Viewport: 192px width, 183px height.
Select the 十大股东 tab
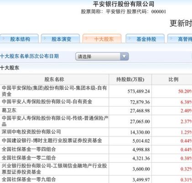pos(102,39)
